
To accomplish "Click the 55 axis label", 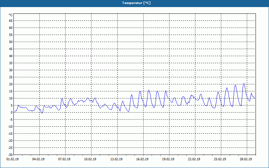I will 11,35.
